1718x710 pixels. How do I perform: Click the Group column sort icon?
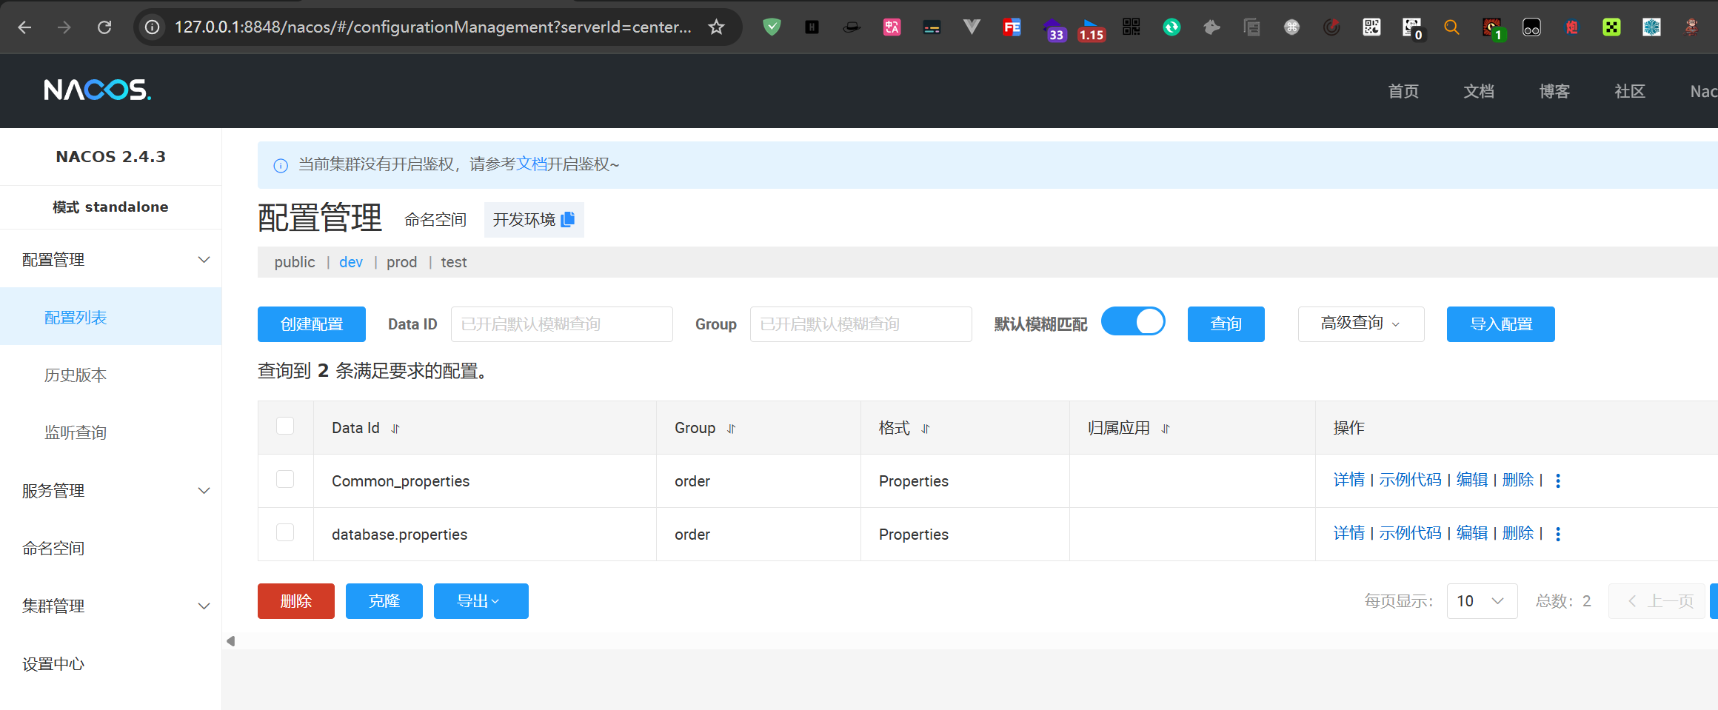pyautogui.click(x=731, y=429)
